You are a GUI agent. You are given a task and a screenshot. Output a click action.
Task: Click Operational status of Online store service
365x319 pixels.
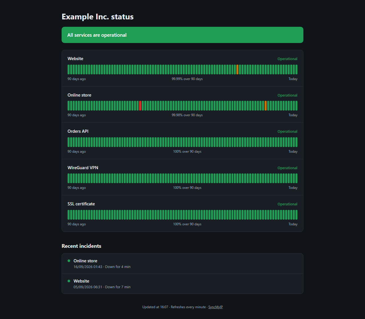pos(287,95)
